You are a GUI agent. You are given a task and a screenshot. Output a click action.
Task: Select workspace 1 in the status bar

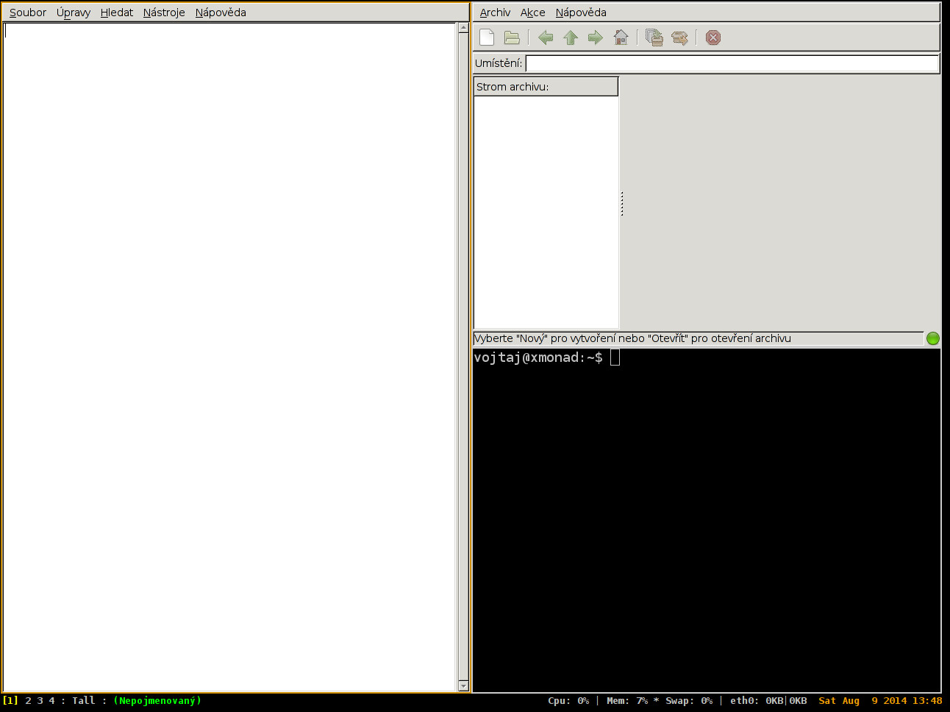coord(10,701)
